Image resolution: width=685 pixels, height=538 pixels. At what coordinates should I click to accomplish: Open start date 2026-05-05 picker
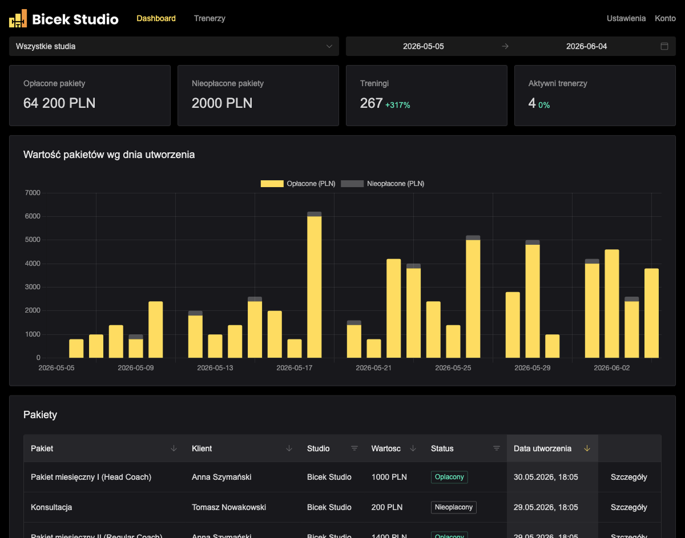[424, 46]
